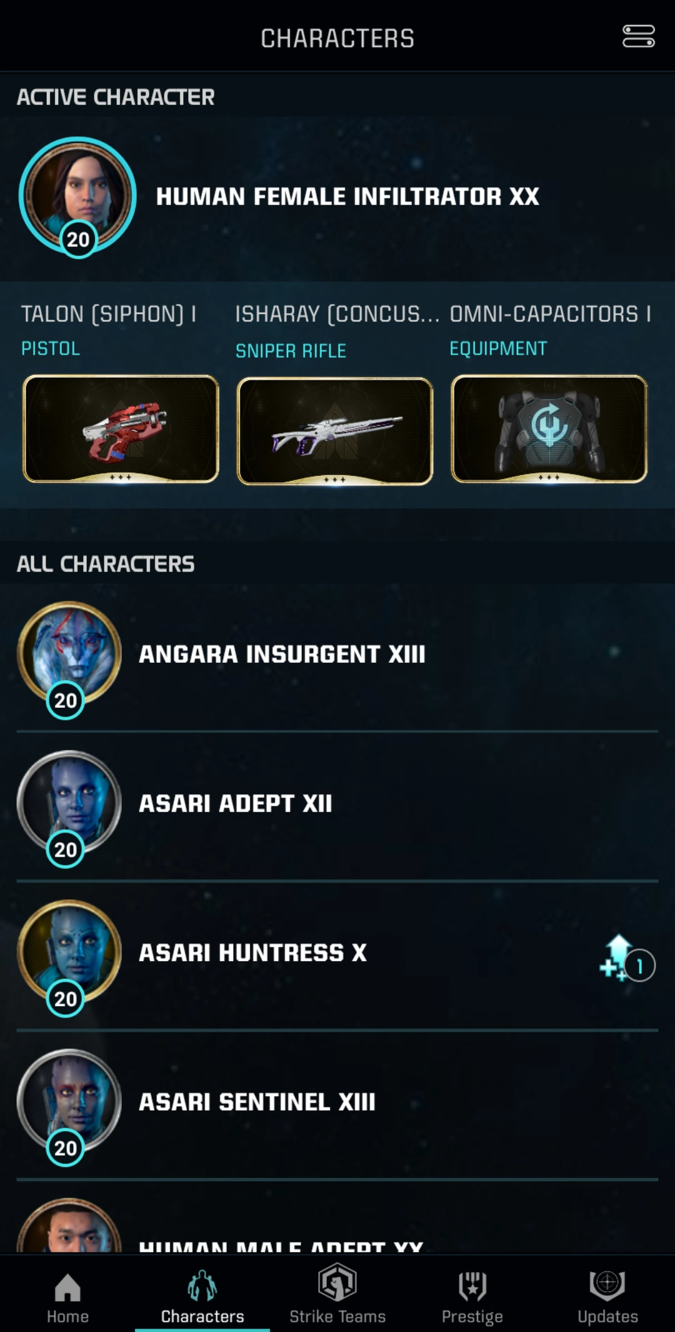Select the Asari Sentinel portrait icon

[x=69, y=1106]
